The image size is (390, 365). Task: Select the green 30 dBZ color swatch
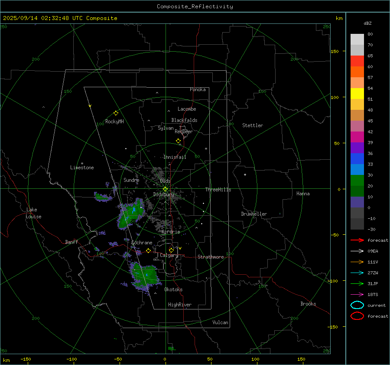pos(357,181)
